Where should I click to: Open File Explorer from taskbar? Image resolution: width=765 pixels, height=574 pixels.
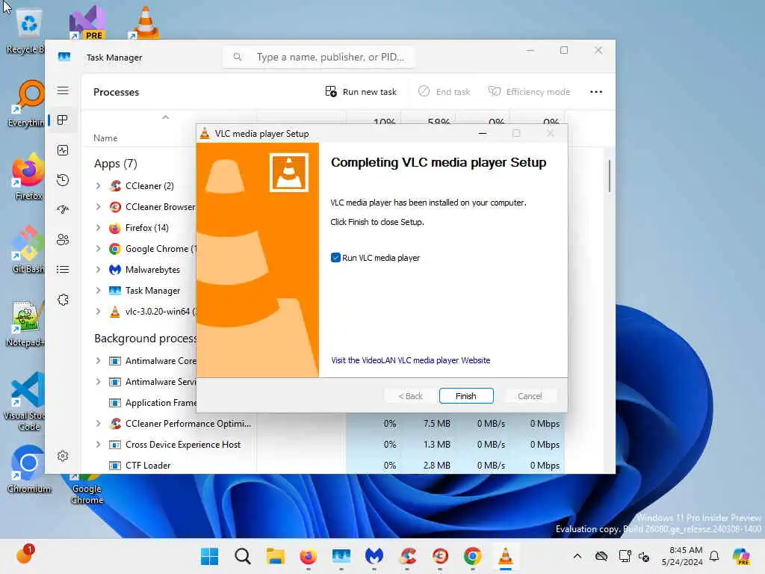click(x=275, y=556)
